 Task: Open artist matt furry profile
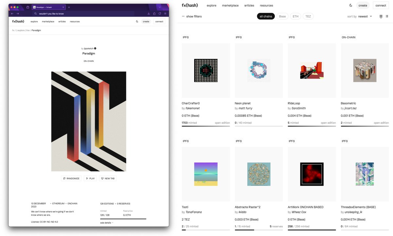click(246, 108)
